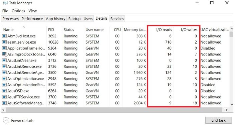
Task: Select the AsusPTPService.exe icon
Action: pyautogui.click(x=4, y=97)
